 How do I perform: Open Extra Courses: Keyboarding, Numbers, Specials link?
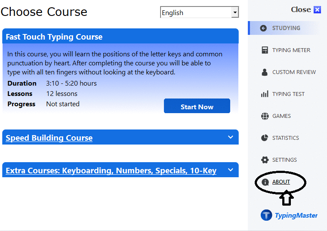111,171
